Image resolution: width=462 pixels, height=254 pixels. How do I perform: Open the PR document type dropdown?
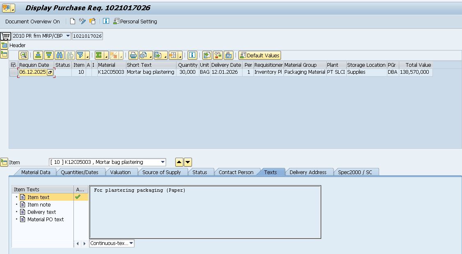click(68, 36)
